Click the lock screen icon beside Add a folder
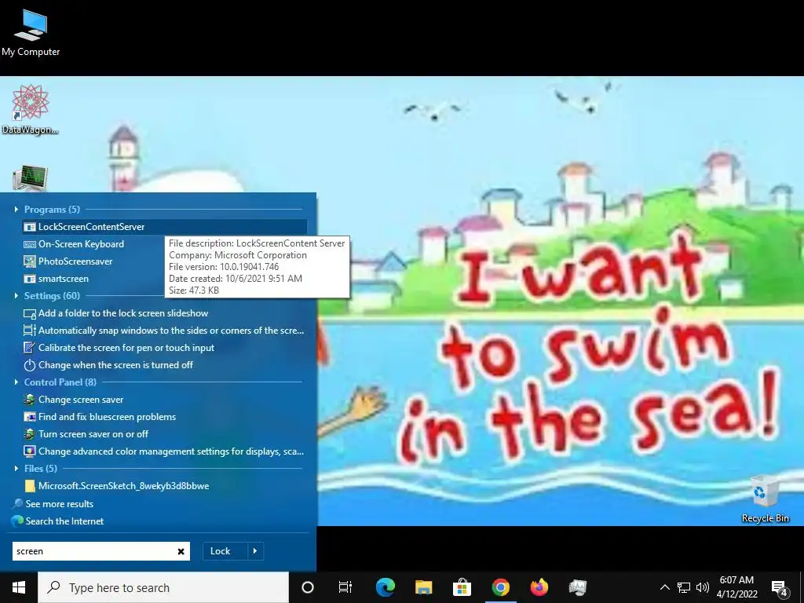This screenshot has width=804, height=603. point(30,314)
